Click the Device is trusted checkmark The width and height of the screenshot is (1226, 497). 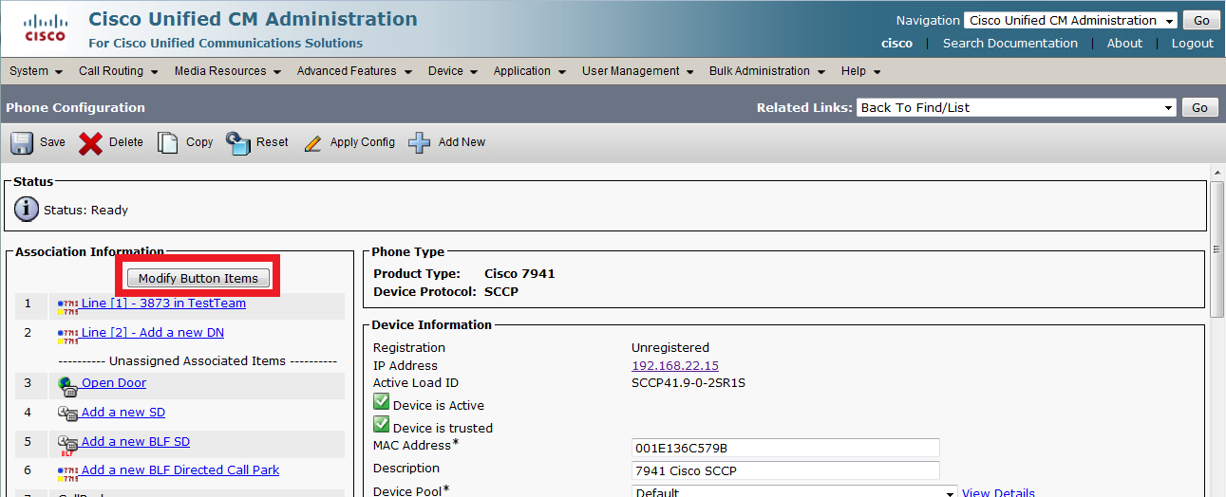coord(382,425)
